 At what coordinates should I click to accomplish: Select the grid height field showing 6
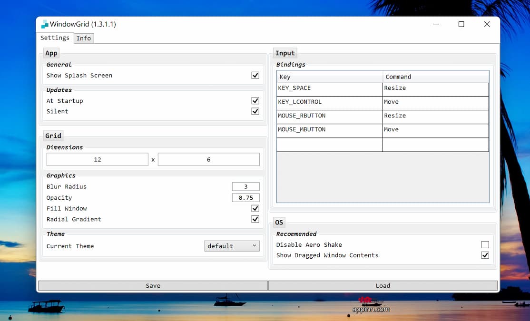tap(208, 159)
